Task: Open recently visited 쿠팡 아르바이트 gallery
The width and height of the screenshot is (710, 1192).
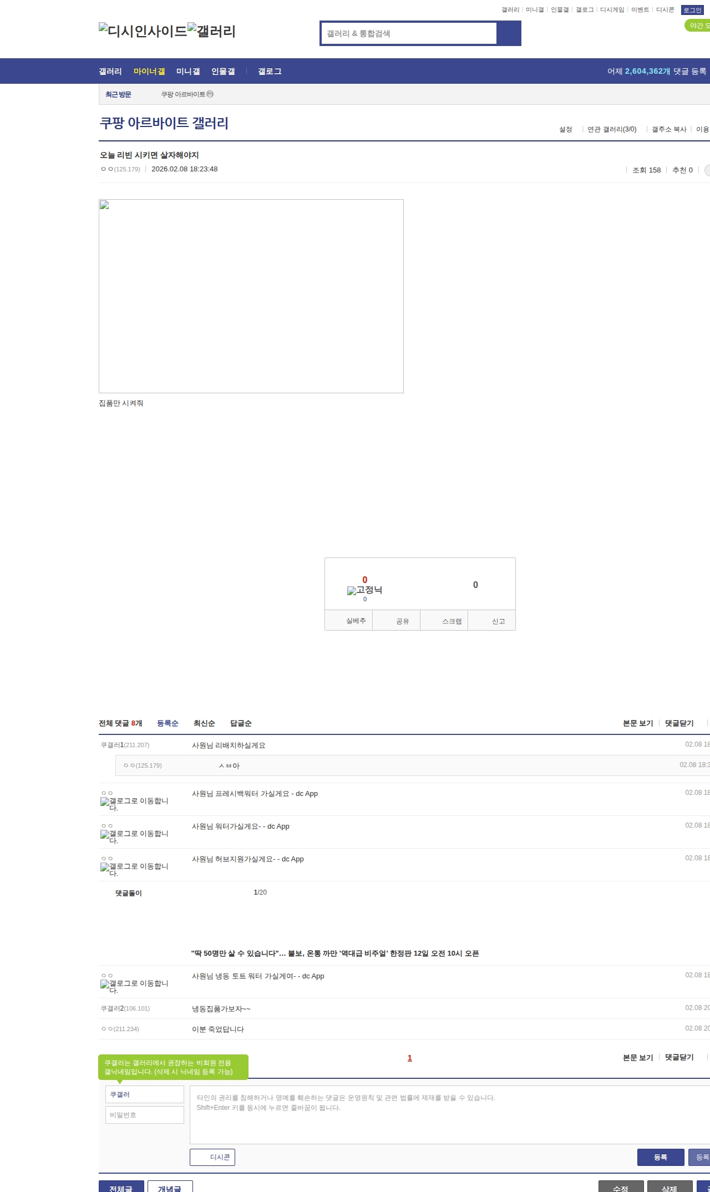Action: tap(187, 94)
